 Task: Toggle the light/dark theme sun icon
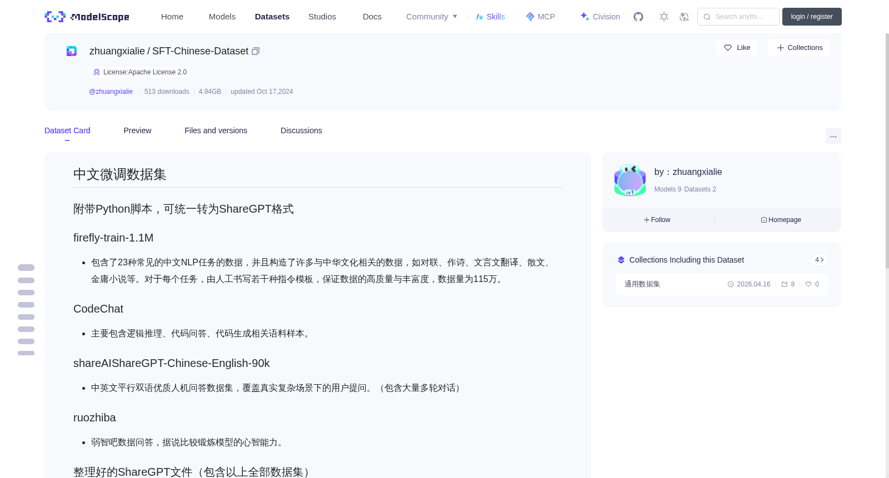[664, 17]
